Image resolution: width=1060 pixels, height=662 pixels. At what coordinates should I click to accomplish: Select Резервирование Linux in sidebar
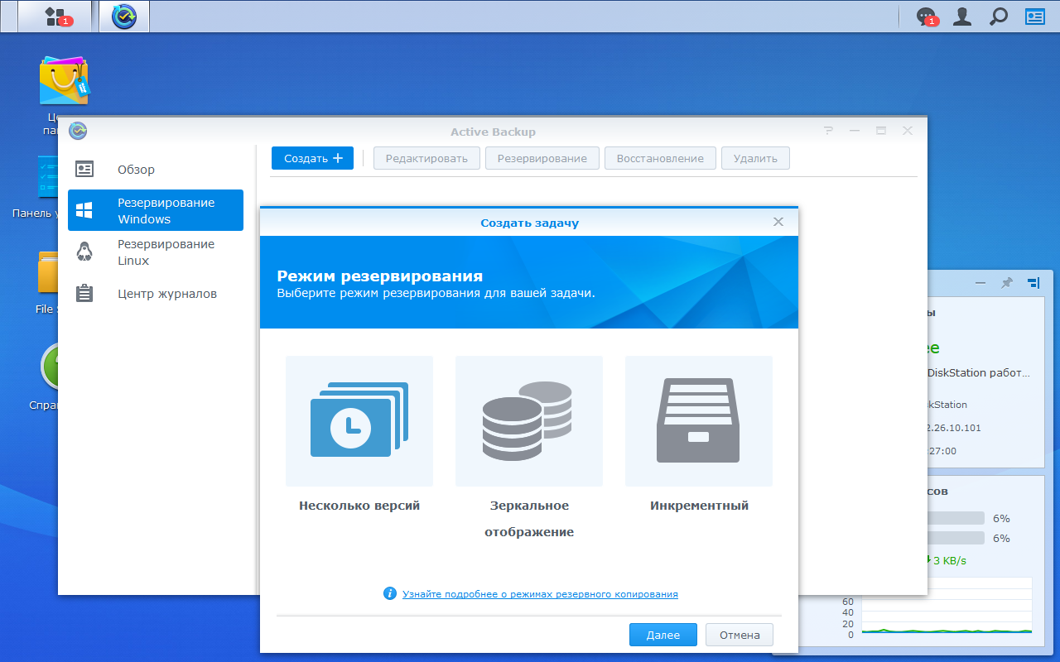(x=156, y=252)
